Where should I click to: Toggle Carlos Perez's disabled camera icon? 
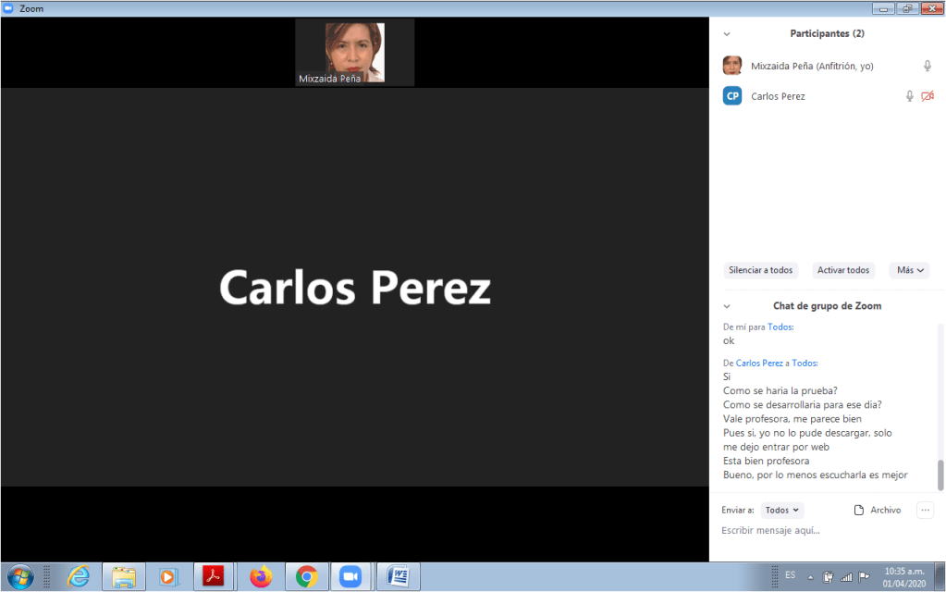[928, 96]
